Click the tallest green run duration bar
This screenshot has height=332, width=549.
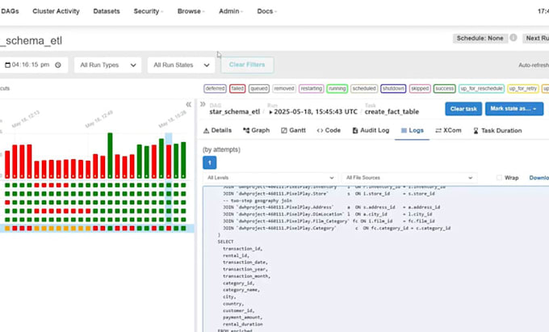110,155
